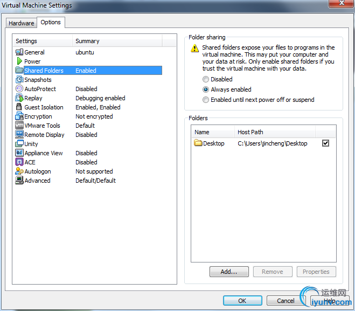Click the Unity windows icon
Screen dimensions: 355x311
click(x=19, y=143)
